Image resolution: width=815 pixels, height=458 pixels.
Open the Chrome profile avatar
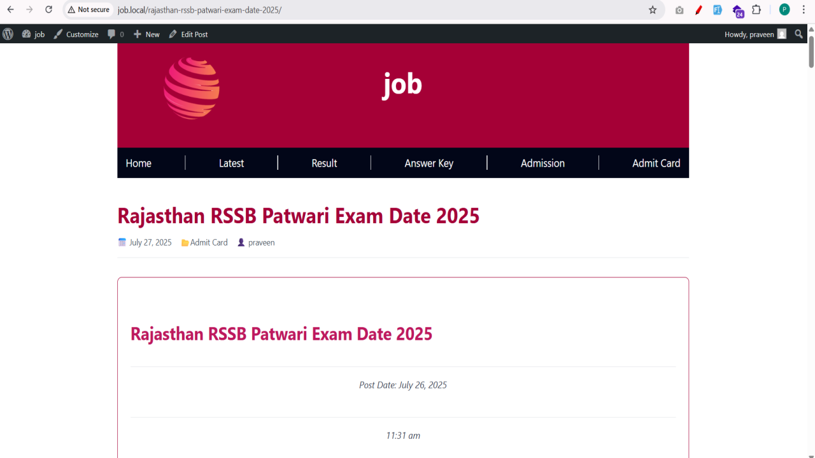click(x=784, y=10)
